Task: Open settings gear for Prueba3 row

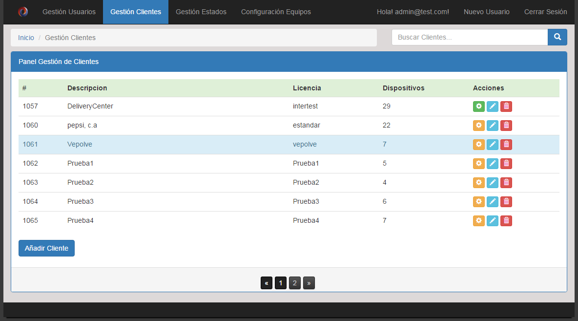Action: tap(478, 201)
